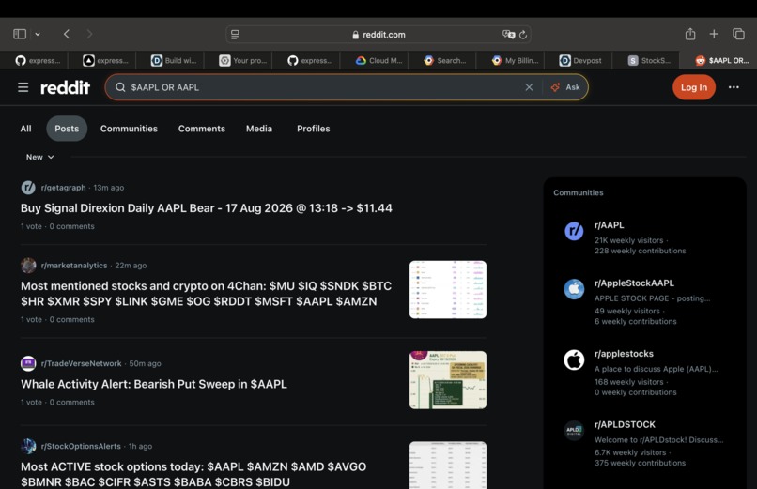Select the Posts filter tab

pos(67,129)
